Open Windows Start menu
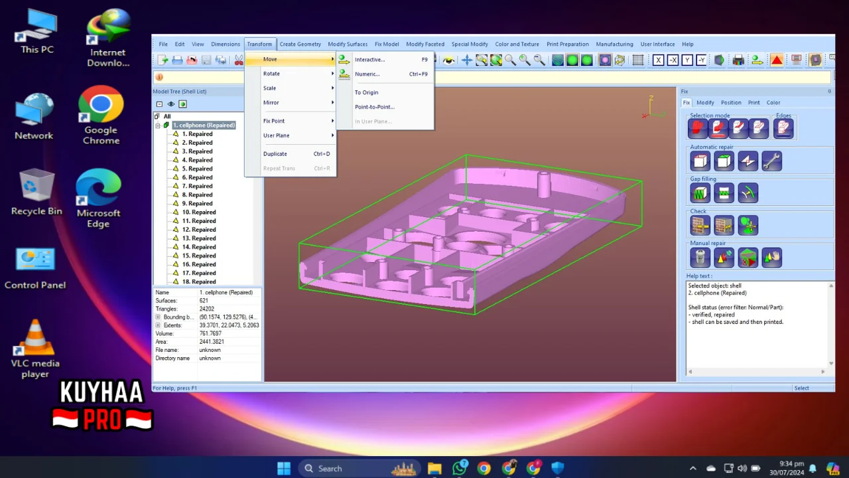The width and height of the screenshot is (849, 478). pyautogui.click(x=284, y=469)
